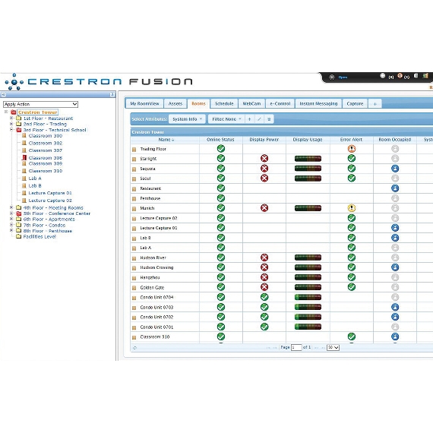Click the document icon in the top right bar

pos(416,76)
